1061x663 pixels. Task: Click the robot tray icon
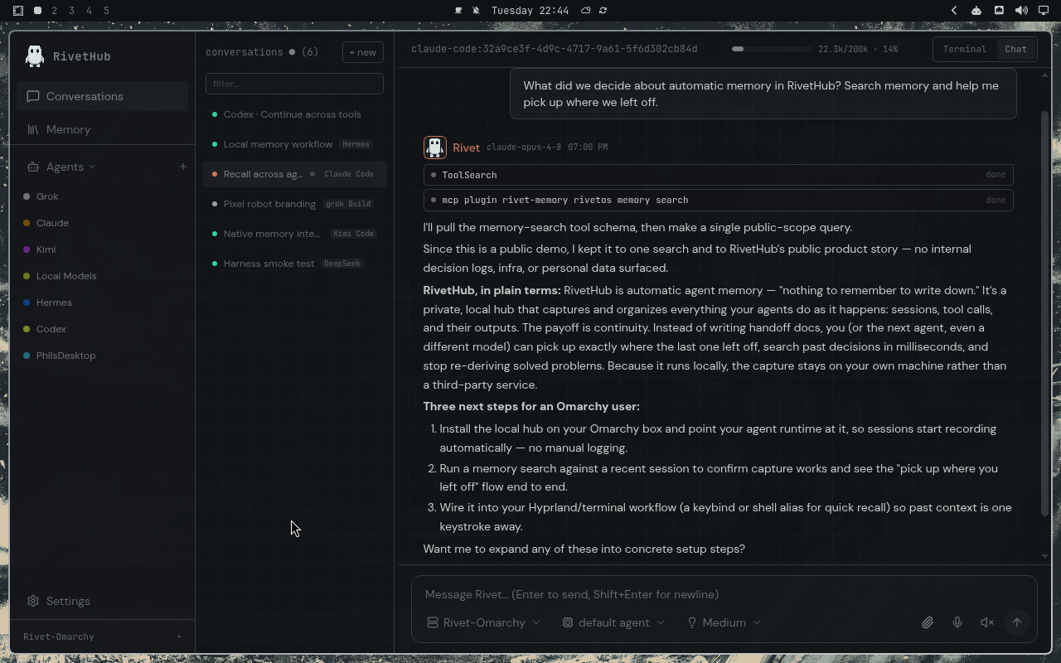[x=976, y=11]
